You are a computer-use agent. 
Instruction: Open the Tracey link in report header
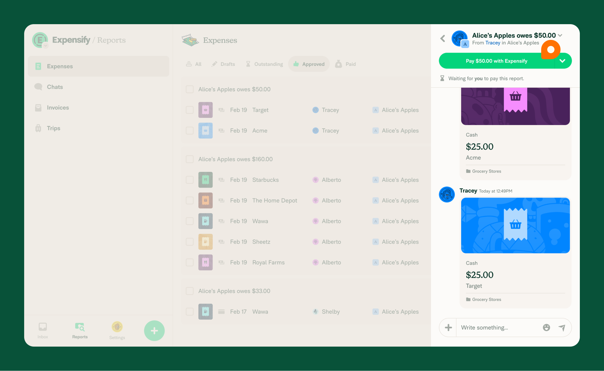point(493,43)
